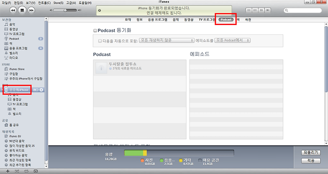
Task: Open the 요약 device tab
Action: click(128, 20)
